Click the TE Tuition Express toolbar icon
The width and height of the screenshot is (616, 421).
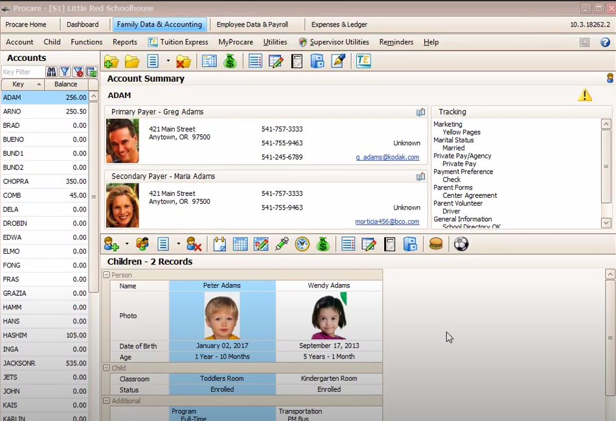(x=363, y=62)
